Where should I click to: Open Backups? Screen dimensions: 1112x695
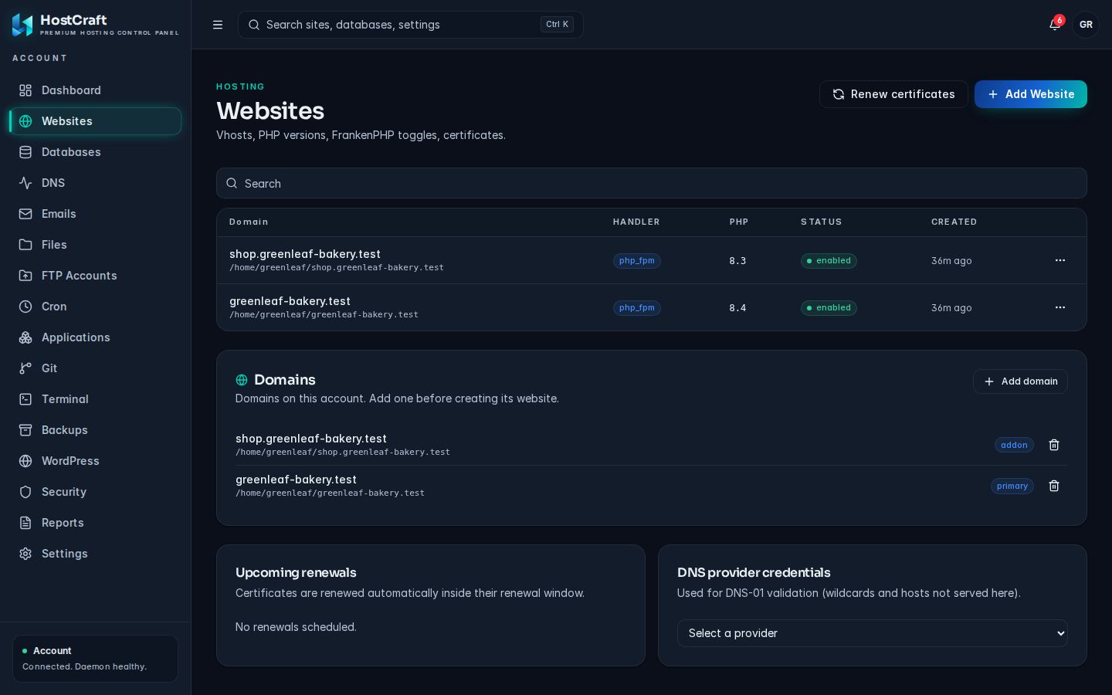tap(96, 430)
